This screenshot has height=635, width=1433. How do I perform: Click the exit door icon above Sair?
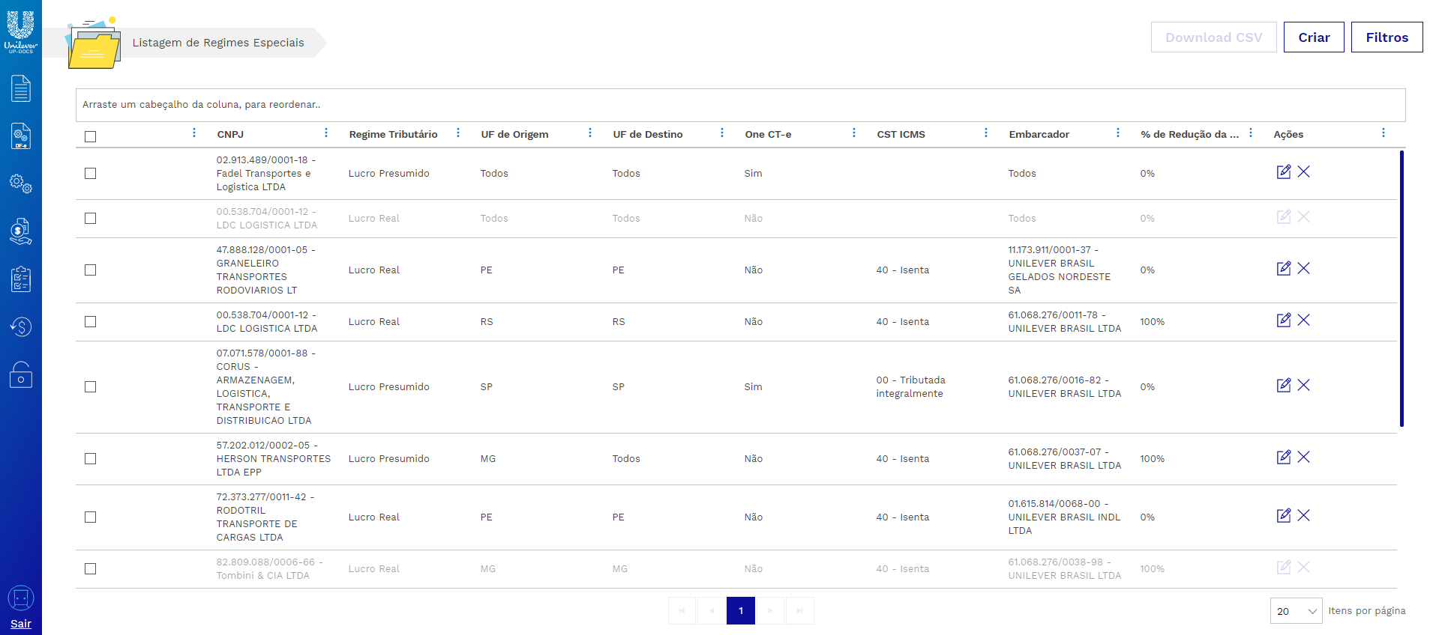pos(21,598)
